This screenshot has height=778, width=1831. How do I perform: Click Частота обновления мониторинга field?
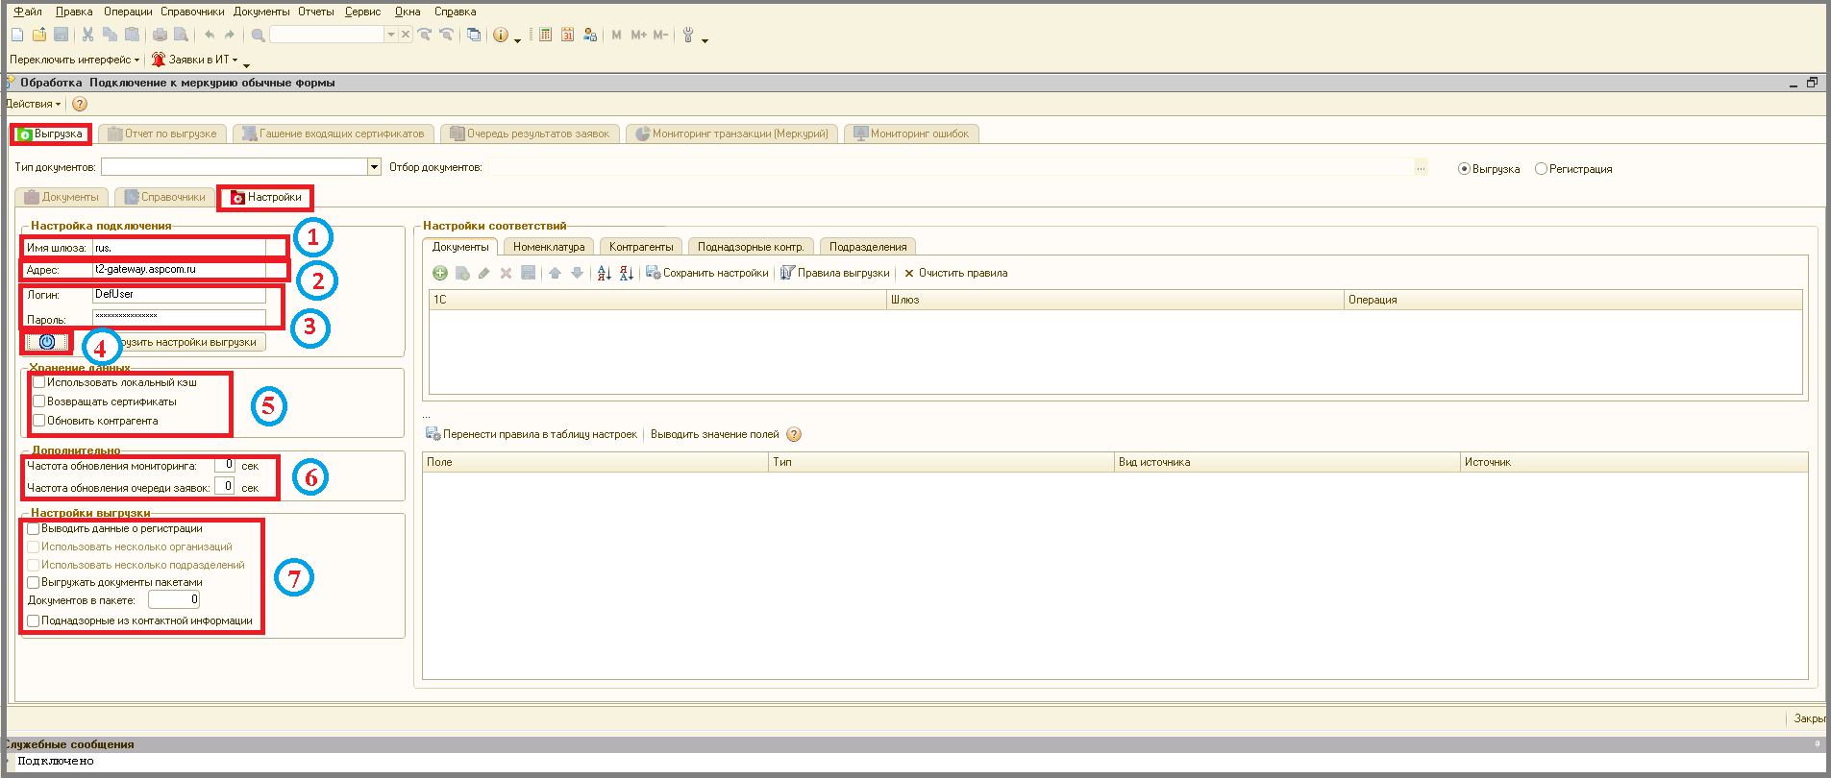[x=225, y=465]
